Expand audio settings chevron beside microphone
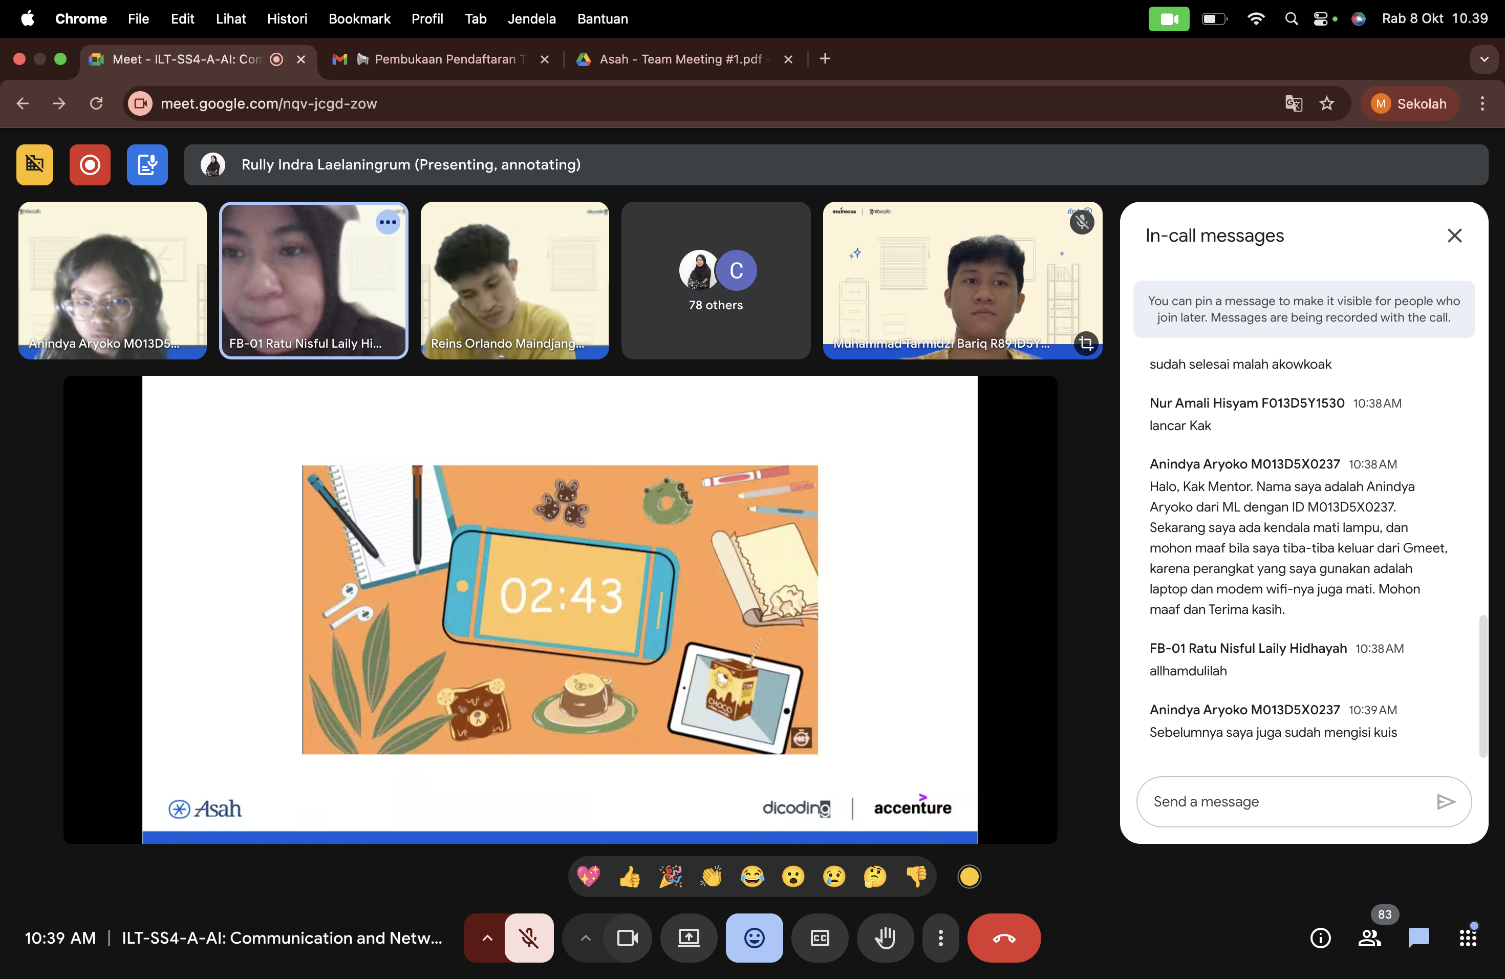1505x979 pixels. (x=487, y=938)
